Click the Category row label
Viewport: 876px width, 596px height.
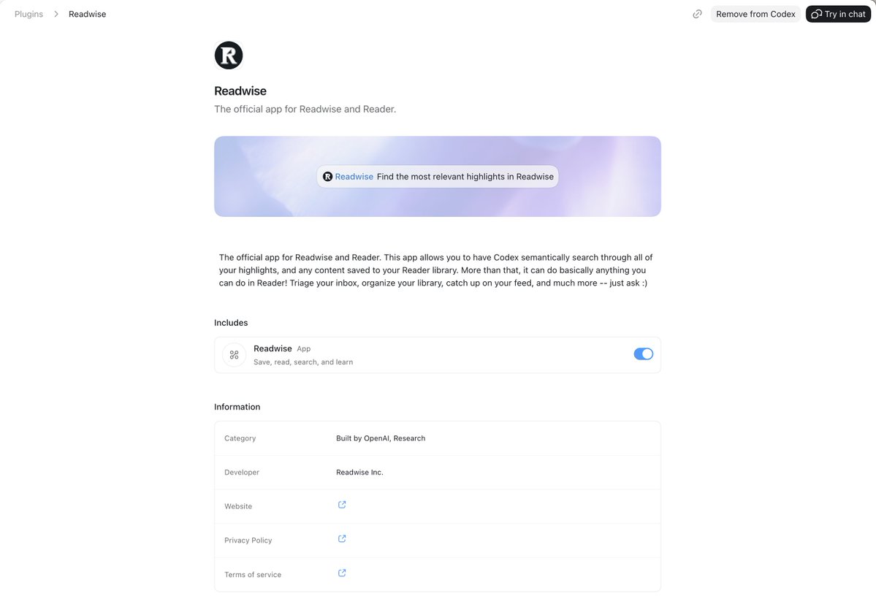[x=240, y=438]
